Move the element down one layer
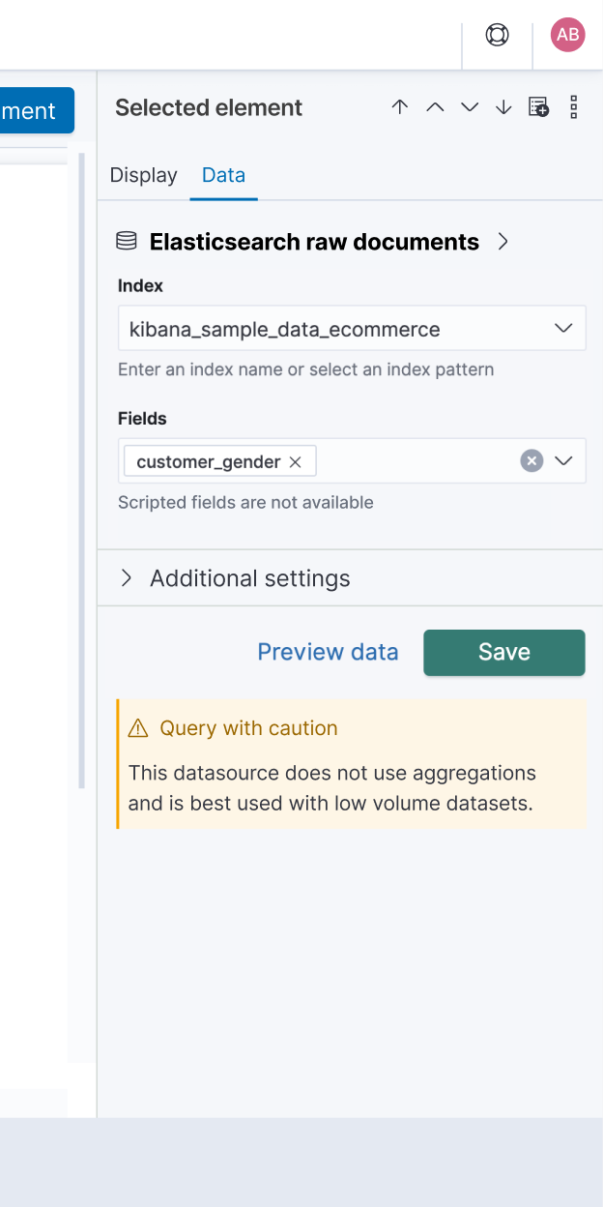The height and width of the screenshot is (1207, 603). tap(469, 106)
